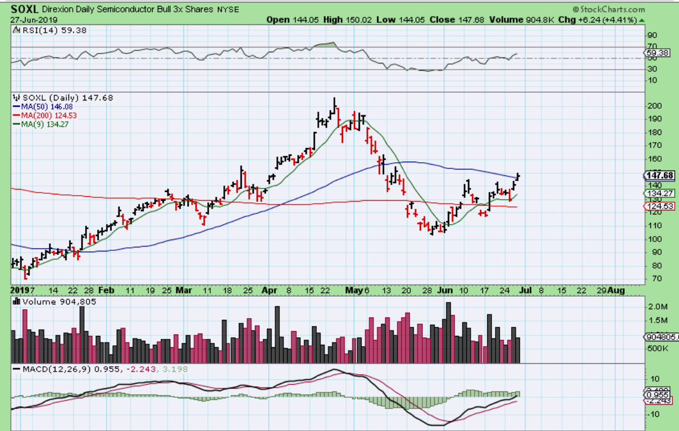Click the MA(50) 146.08 legend entry

click(43, 107)
